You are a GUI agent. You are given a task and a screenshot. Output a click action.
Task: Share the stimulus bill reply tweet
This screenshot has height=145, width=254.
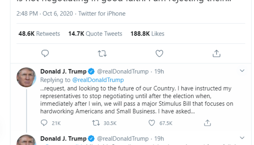click(x=208, y=123)
